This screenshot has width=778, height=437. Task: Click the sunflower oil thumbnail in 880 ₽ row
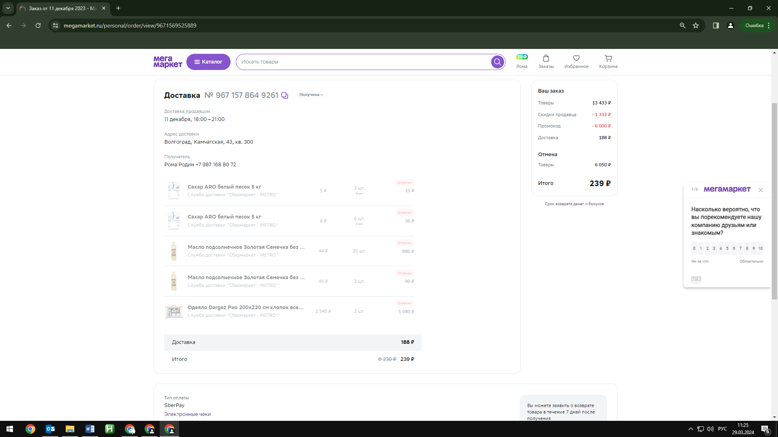(x=174, y=251)
